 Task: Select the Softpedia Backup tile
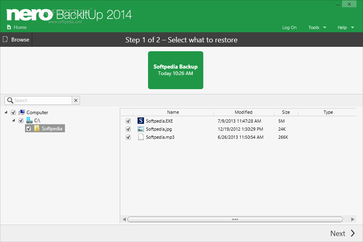pyautogui.click(x=175, y=70)
